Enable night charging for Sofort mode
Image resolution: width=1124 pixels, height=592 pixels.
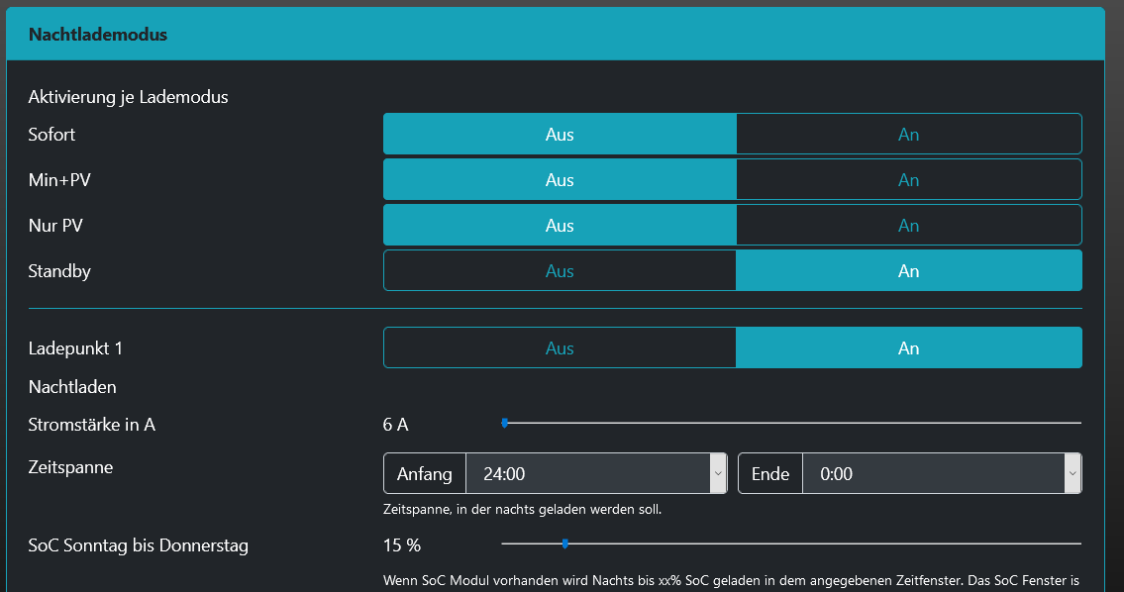(908, 135)
